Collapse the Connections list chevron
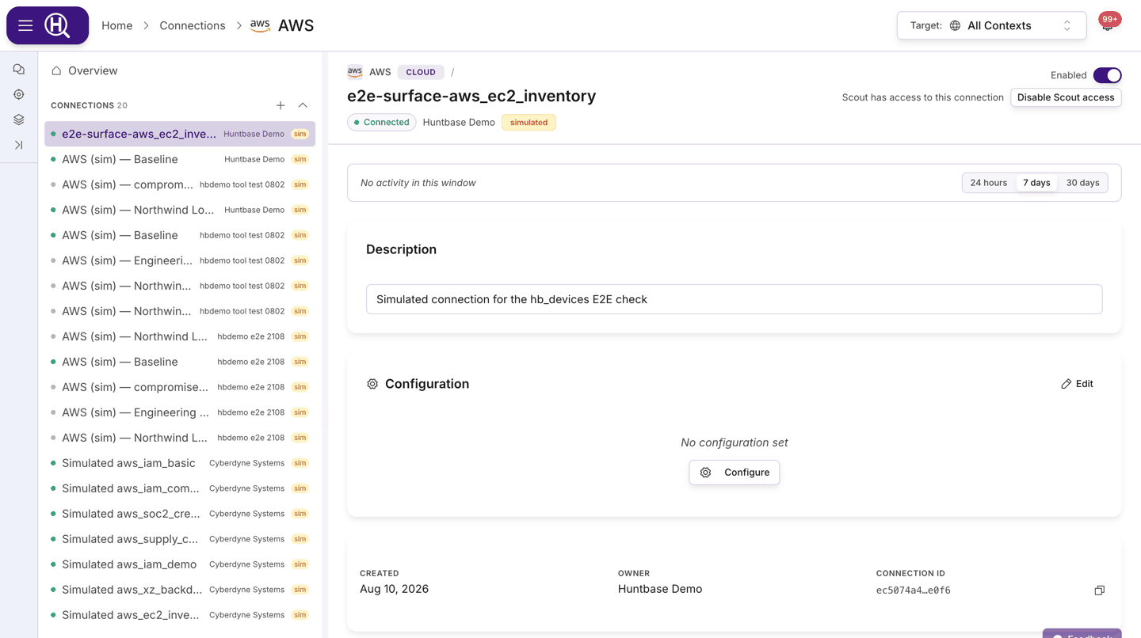 pos(303,105)
